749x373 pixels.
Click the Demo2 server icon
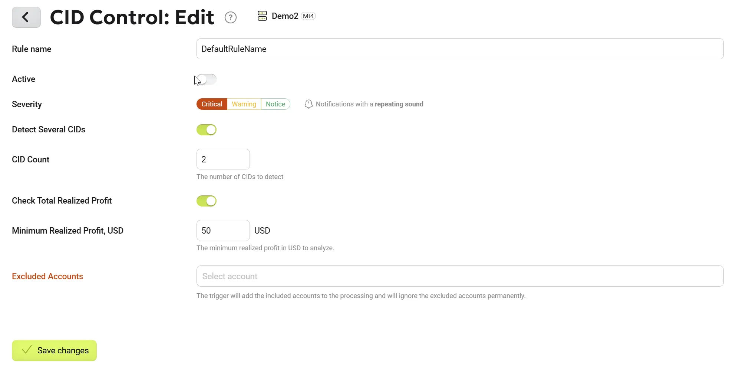tap(262, 16)
